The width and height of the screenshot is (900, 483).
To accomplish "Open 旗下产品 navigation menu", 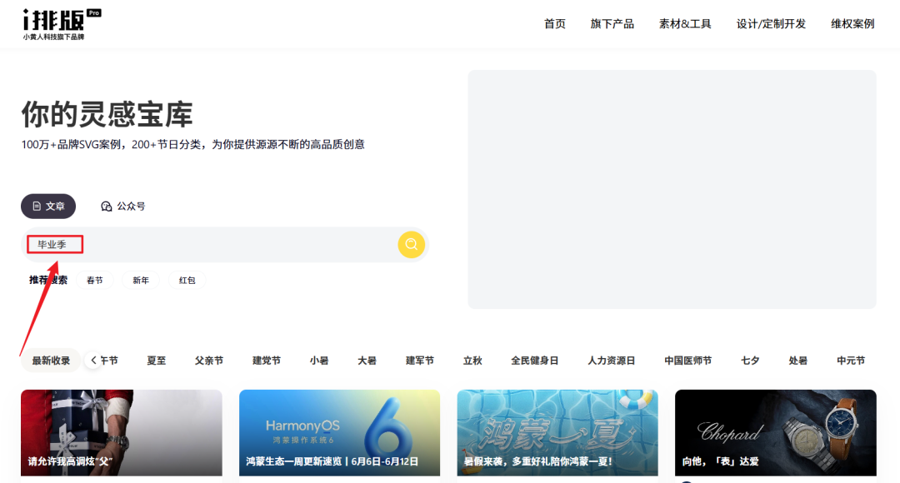I will [x=612, y=23].
